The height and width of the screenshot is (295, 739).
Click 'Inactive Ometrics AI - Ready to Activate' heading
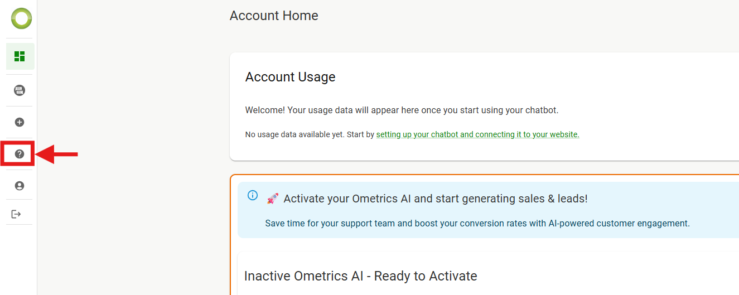click(x=360, y=275)
